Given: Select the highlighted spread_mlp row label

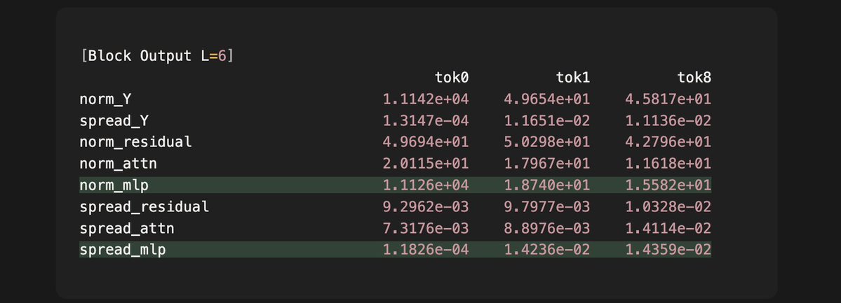Looking at the screenshot, I should 124,250.
